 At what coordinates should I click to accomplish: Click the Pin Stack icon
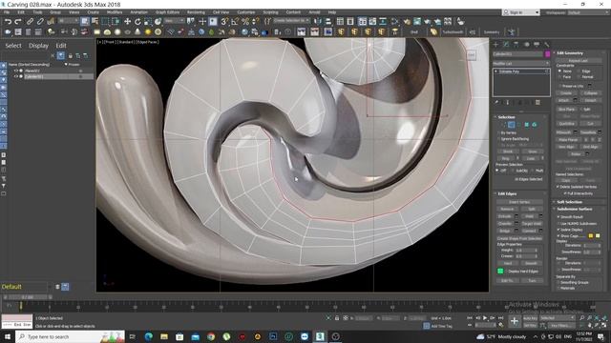pos(496,102)
